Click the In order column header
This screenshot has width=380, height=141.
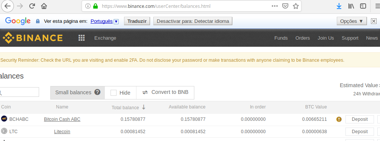(x=258, y=107)
